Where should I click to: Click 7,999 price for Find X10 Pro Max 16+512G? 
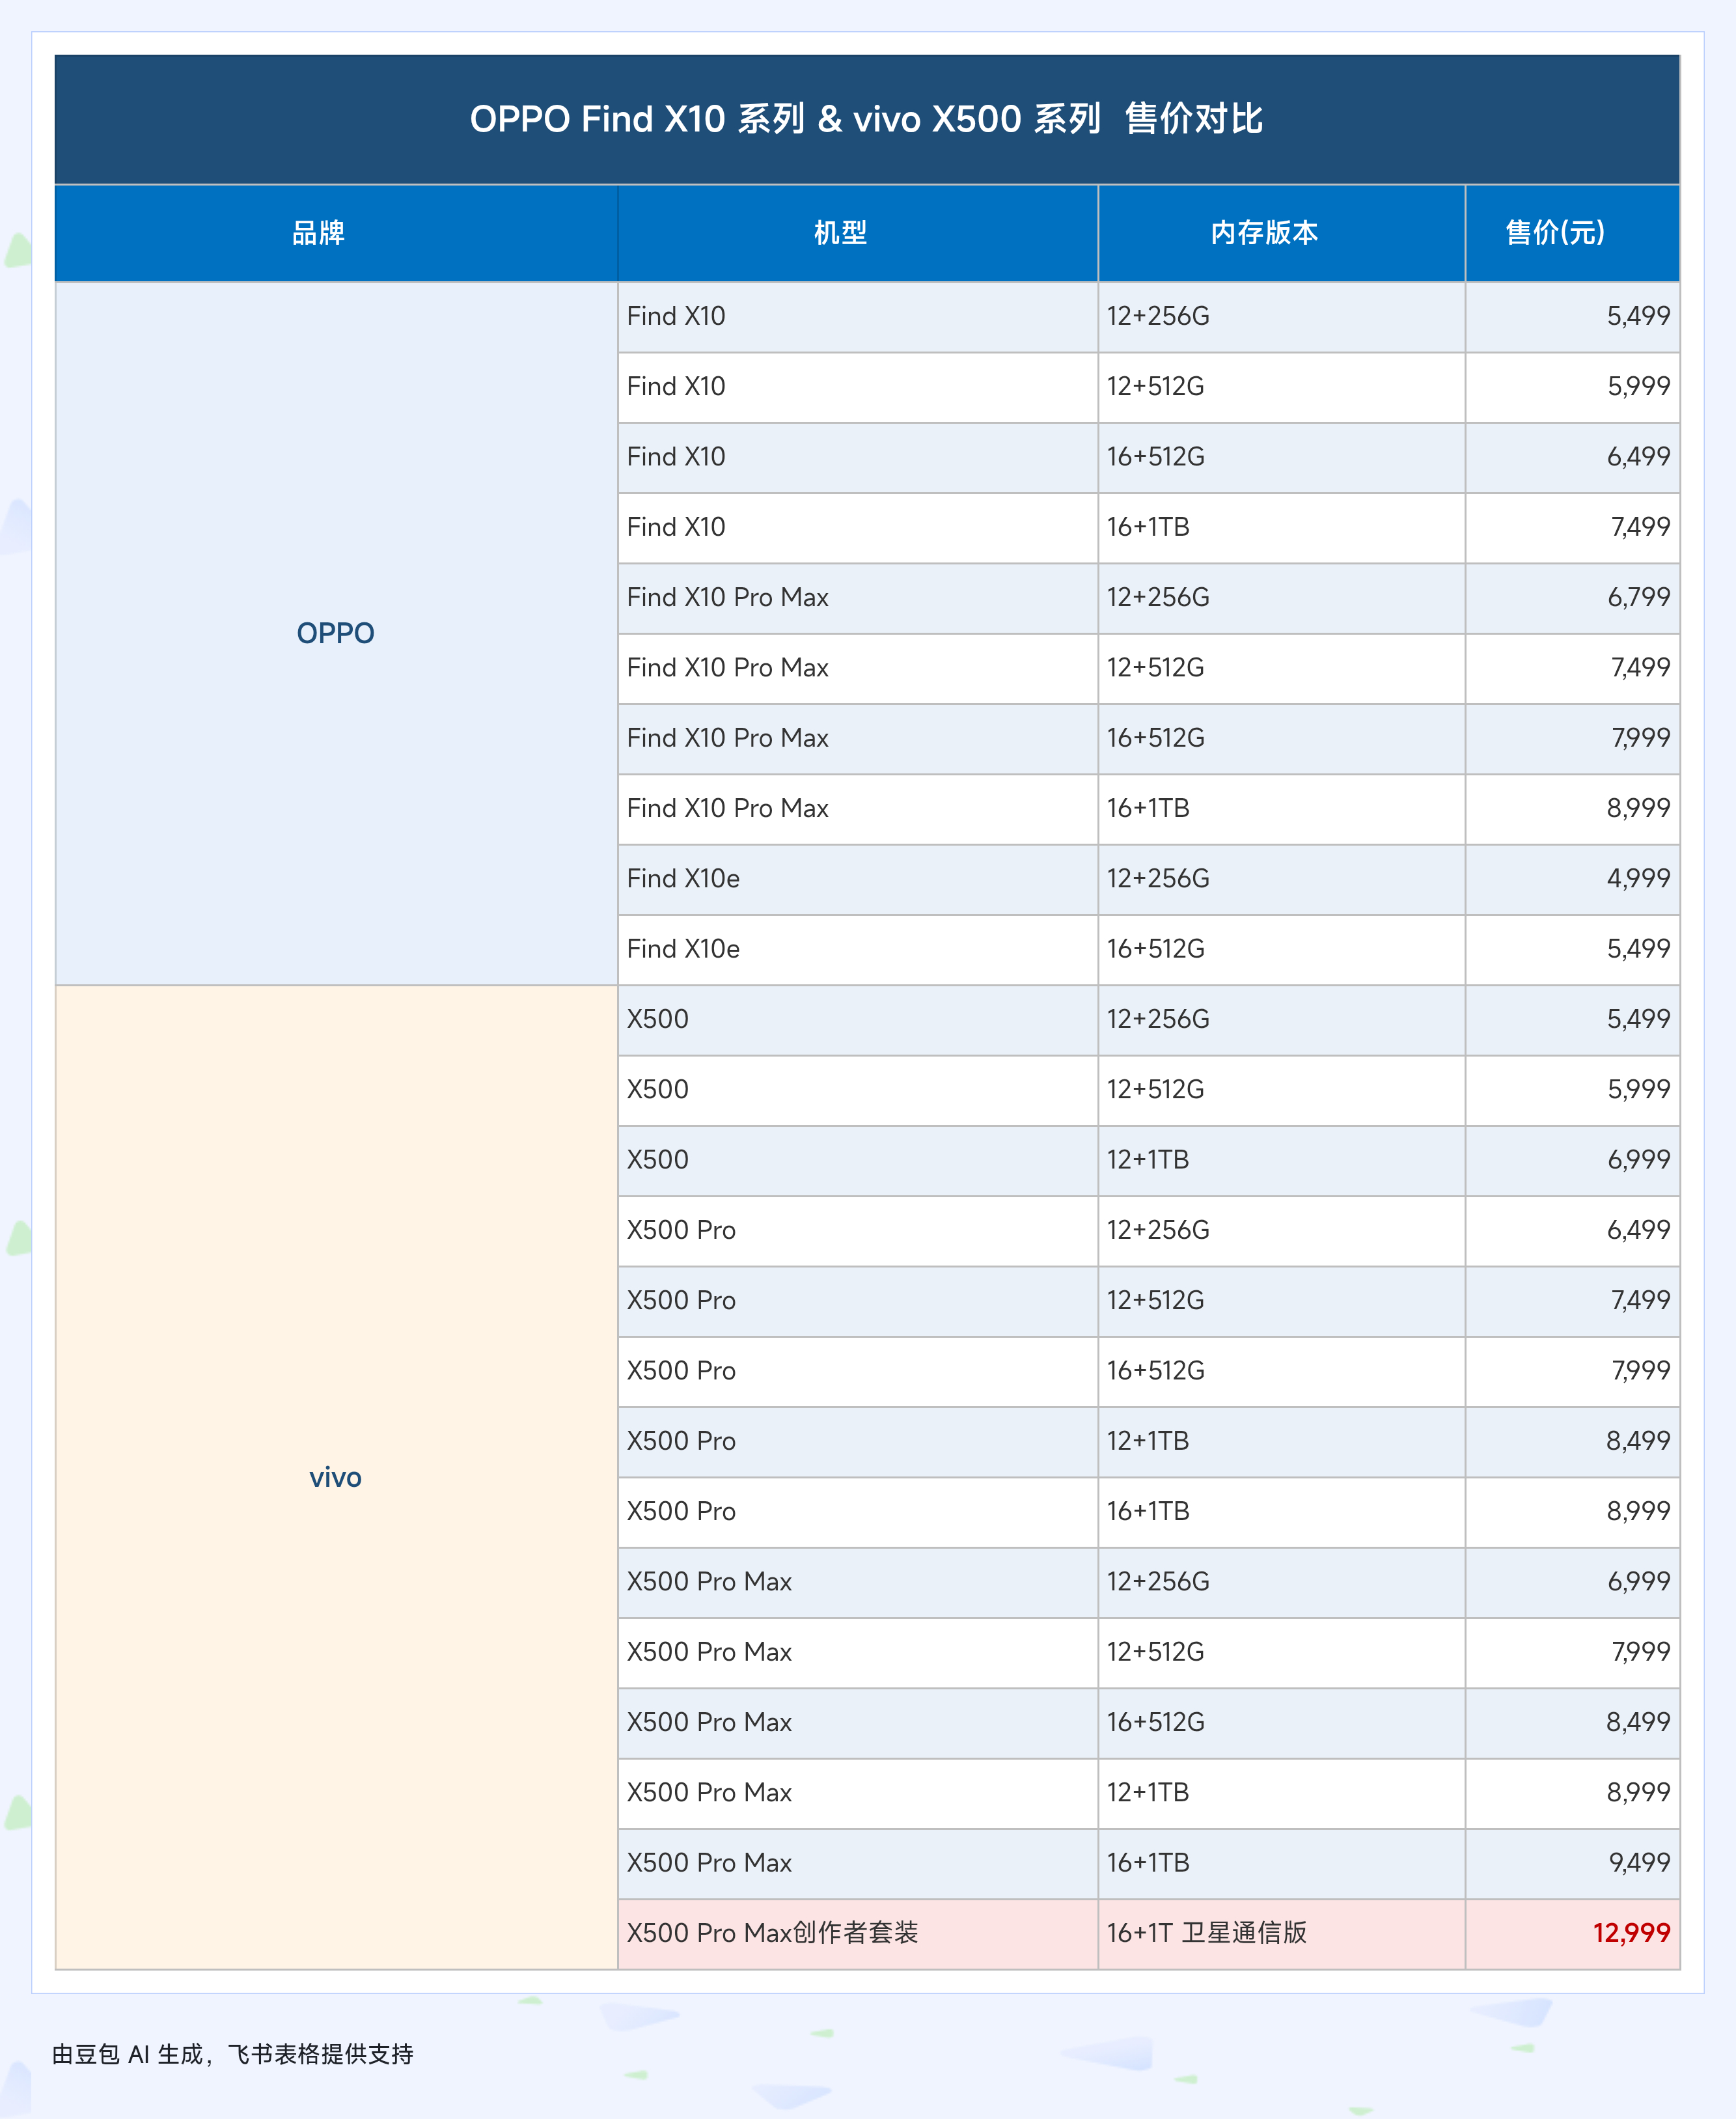[1572, 738]
